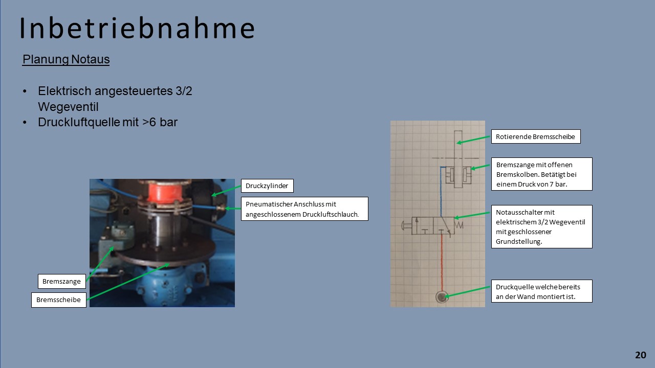Screen dimensions: 655x368
Task: Click the red pressure line in the sketch
Action: pyautogui.click(x=441, y=261)
